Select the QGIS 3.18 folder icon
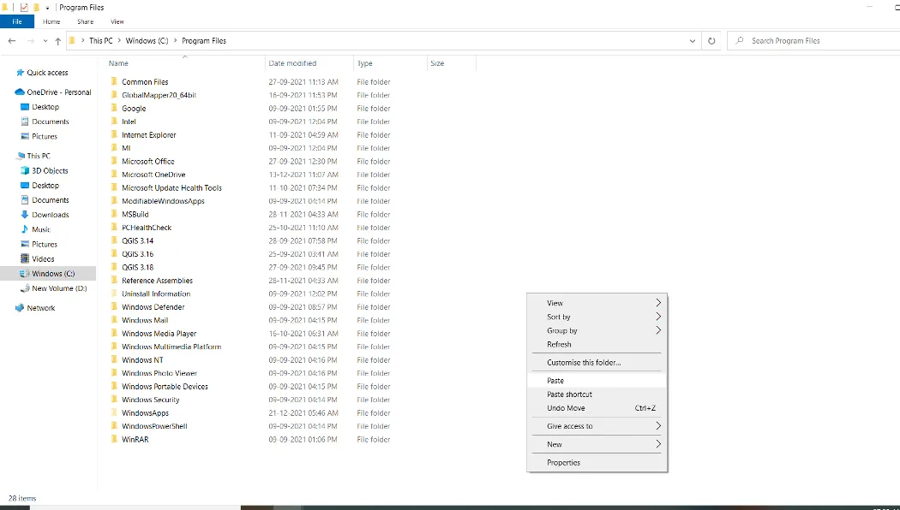The height and width of the screenshot is (510, 900). click(x=114, y=267)
